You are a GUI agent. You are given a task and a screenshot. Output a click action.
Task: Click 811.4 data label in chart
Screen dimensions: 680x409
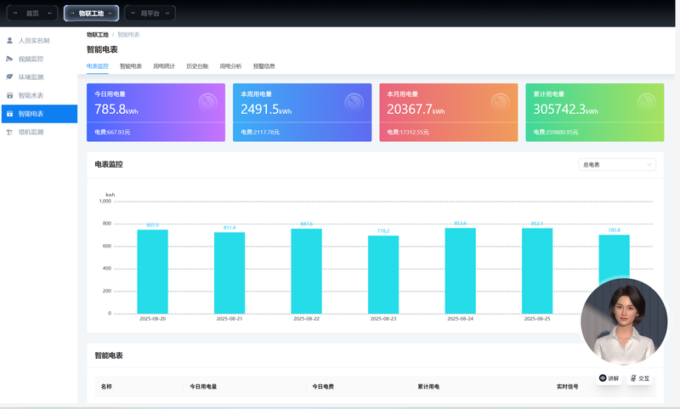tap(229, 228)
